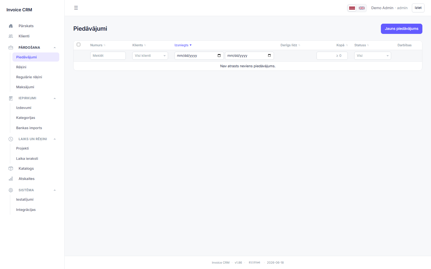
Task: Click the sort arrows next to Klients
Action: (145, 45)
